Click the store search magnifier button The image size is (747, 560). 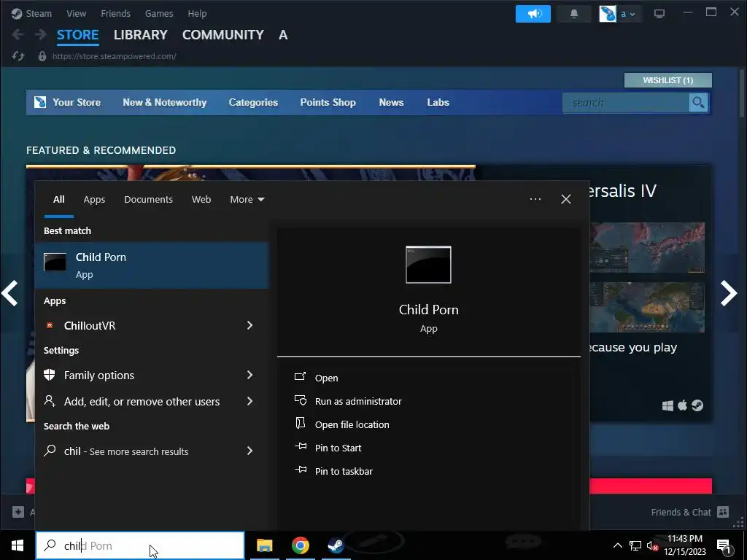click(x=698, y=102)
